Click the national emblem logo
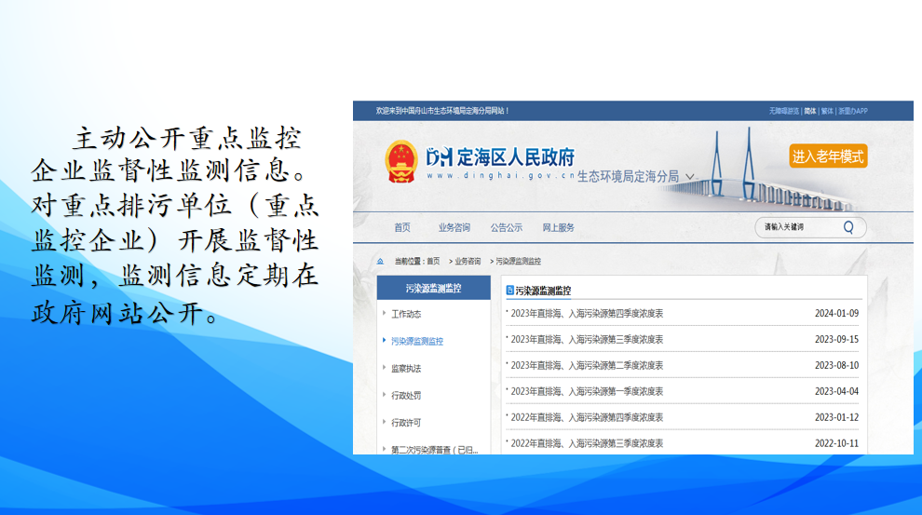The height and width of the screenshot is (515, 922). (401, 160)
